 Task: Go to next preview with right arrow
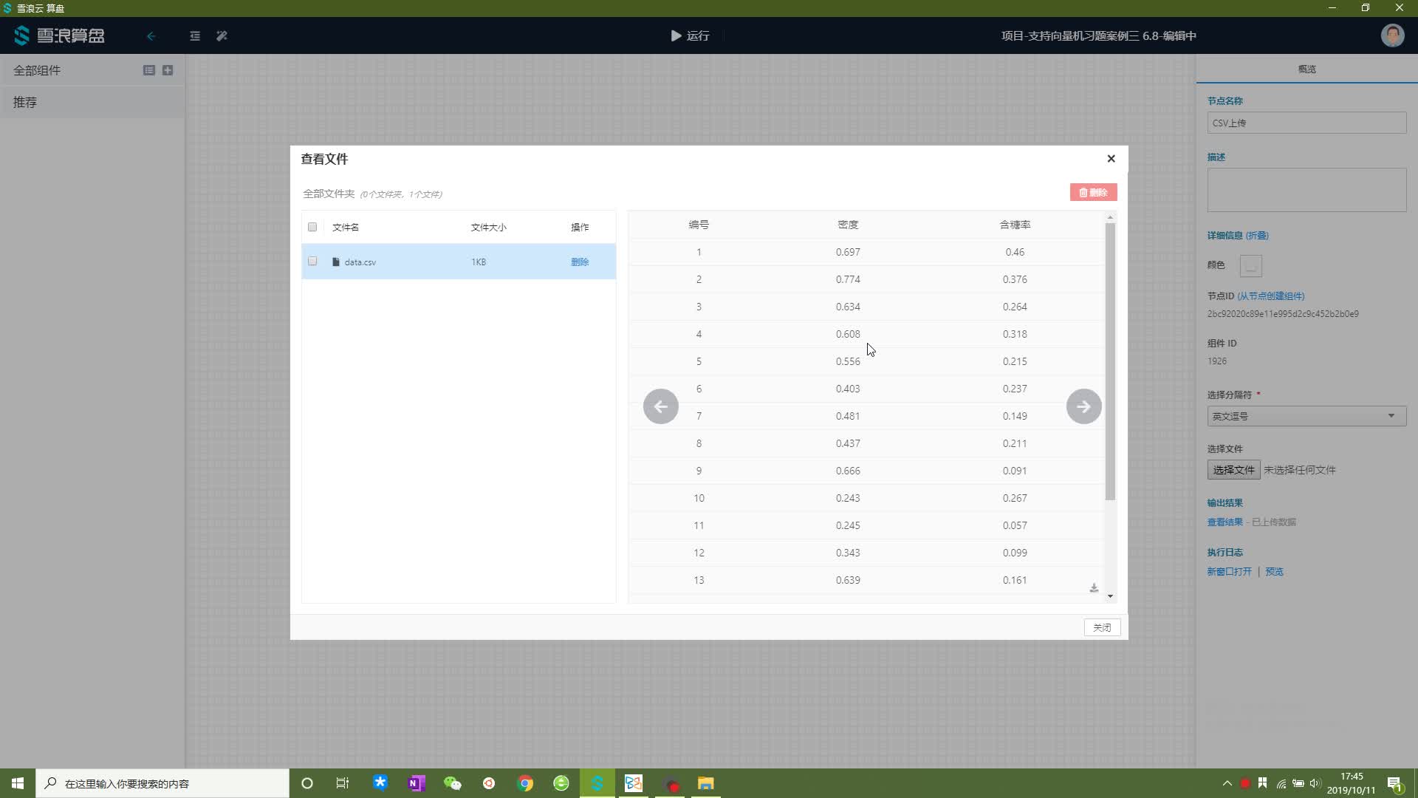pos(1083,406)
